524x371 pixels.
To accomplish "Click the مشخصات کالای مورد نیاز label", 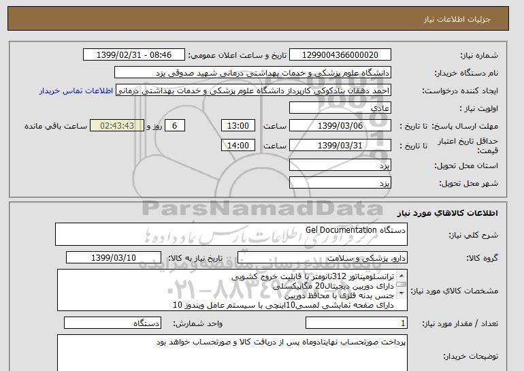I will (455, 291).
